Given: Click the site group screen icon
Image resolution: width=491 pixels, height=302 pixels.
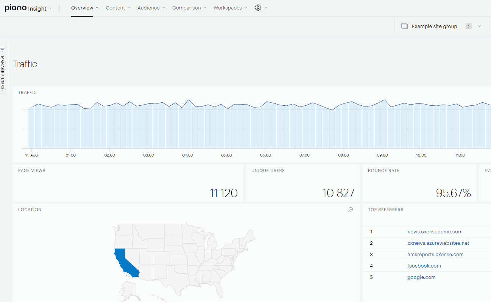Looking at the screenshot, I should 404,26.
